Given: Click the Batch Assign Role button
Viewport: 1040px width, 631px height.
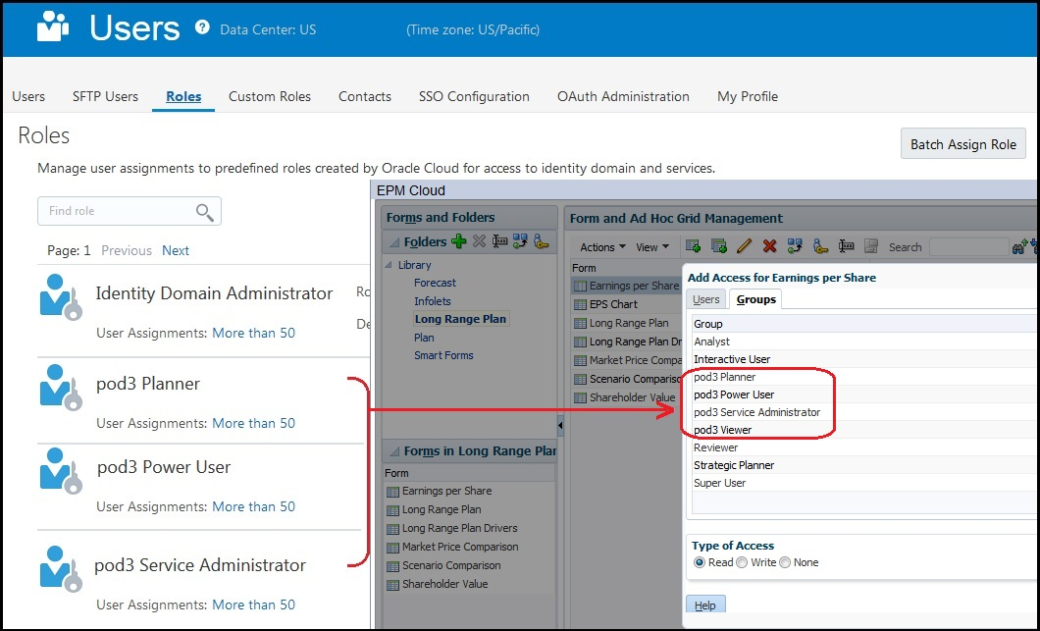Looking at the screenshot, I should pos(963,144).
